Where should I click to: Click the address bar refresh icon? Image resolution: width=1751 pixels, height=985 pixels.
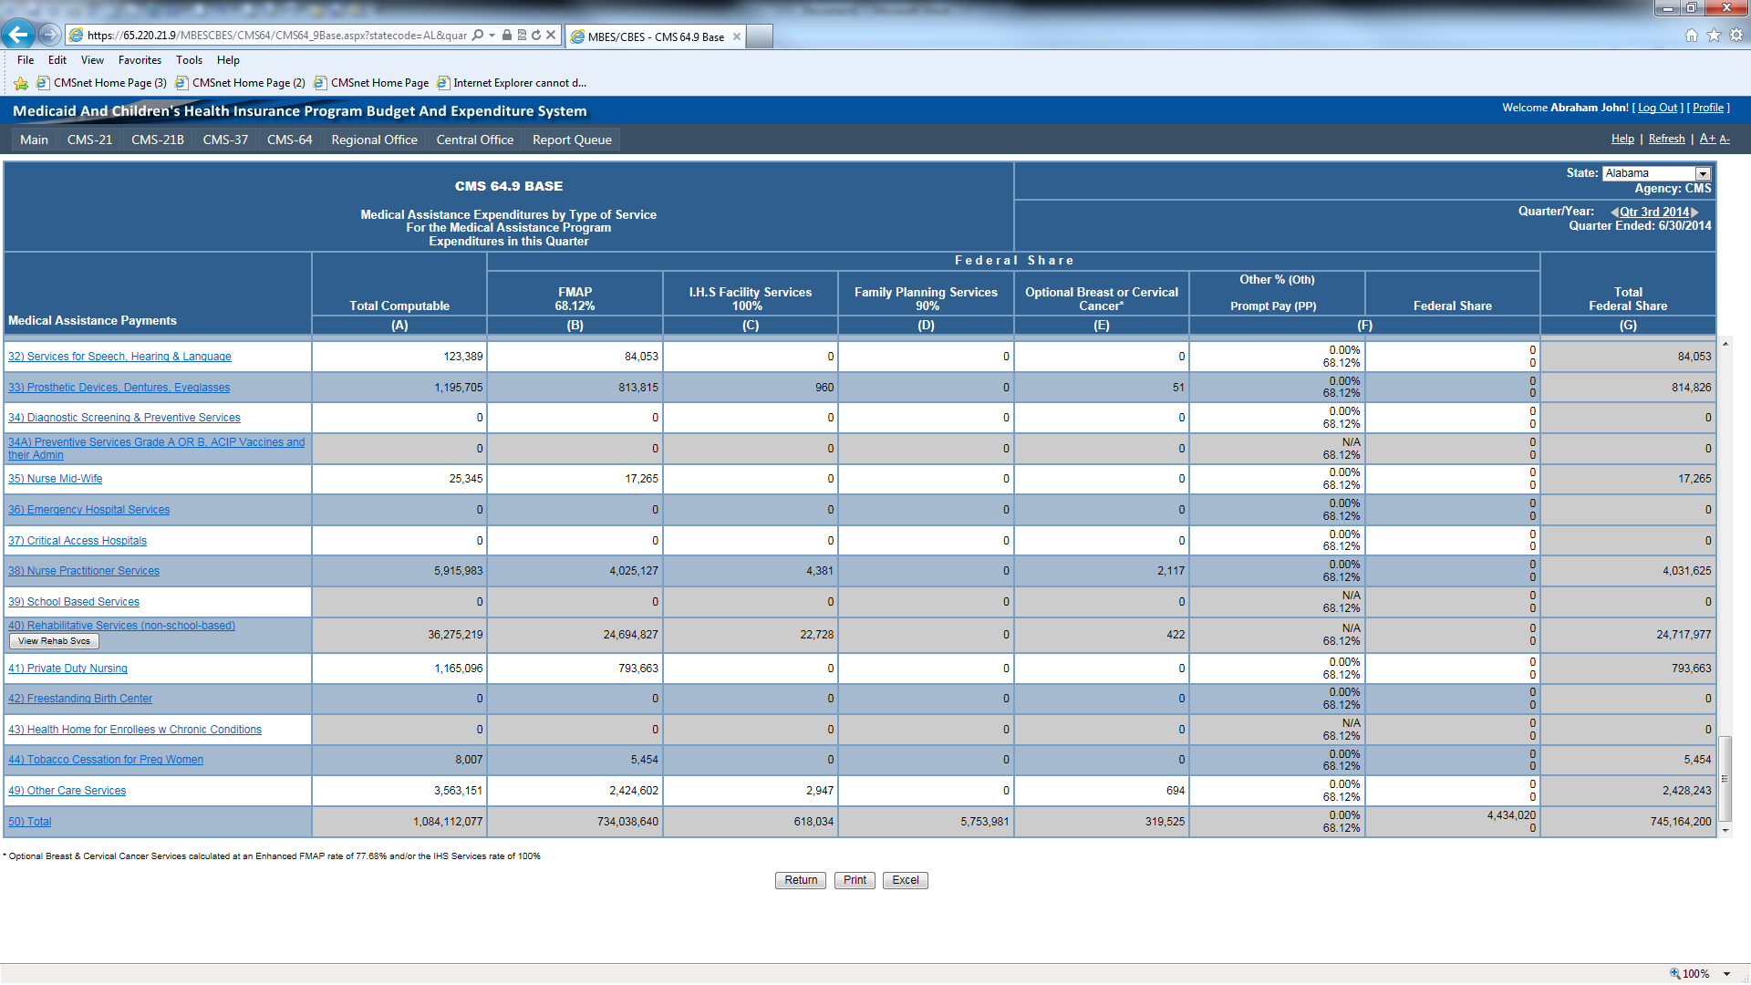[x=536, y=36]
